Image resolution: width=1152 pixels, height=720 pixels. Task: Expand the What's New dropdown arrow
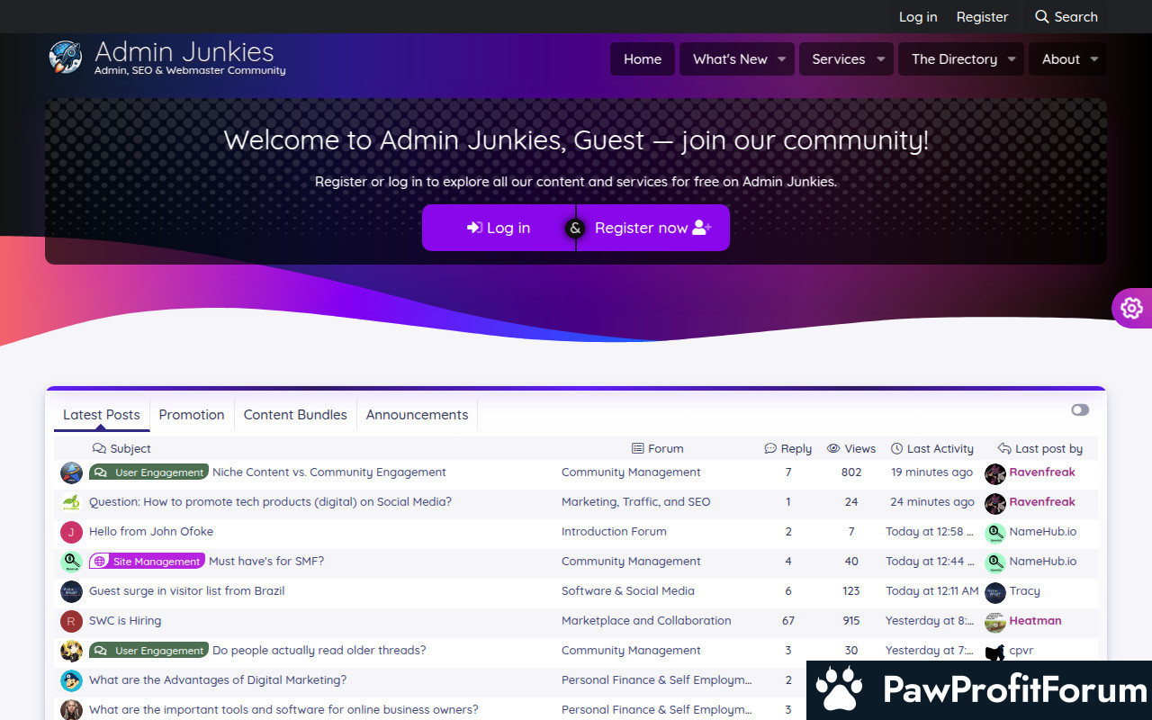[781, 59]
